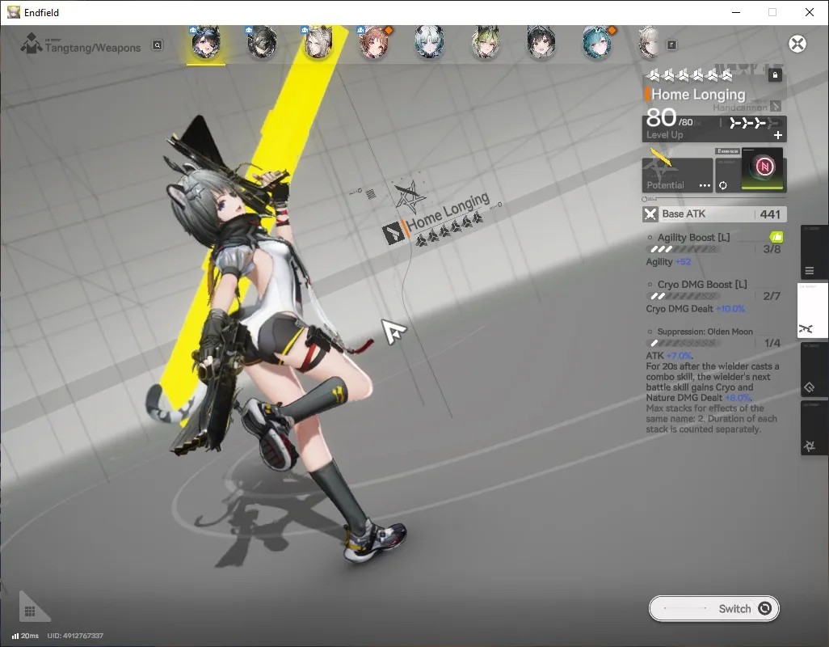
Task: Select the third blonde-haired character portrait
Action: 318,42
